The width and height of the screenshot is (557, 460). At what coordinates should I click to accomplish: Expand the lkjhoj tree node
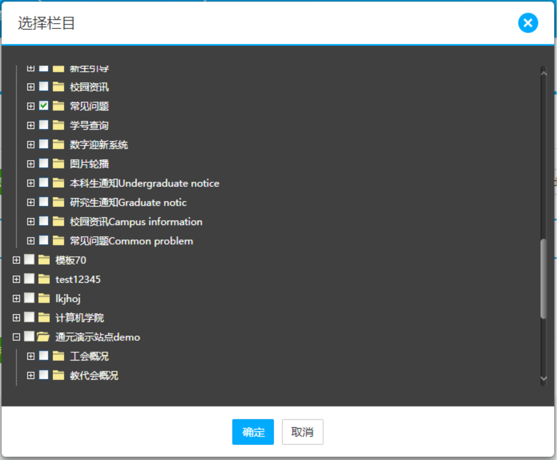coord(16,299)
